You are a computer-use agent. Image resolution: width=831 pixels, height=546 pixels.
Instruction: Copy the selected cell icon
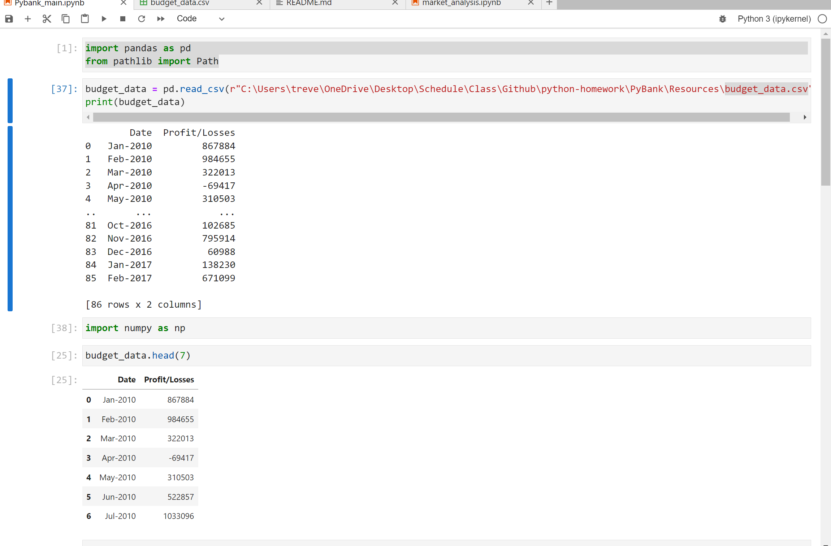point(65,19)
